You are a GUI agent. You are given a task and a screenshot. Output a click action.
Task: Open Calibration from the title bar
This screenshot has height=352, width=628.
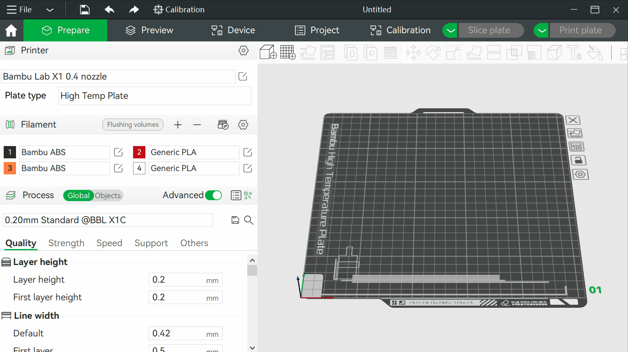179,10
